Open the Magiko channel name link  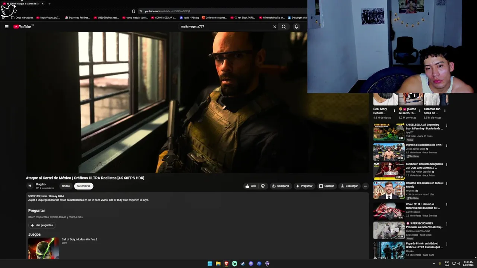(41, 184)
